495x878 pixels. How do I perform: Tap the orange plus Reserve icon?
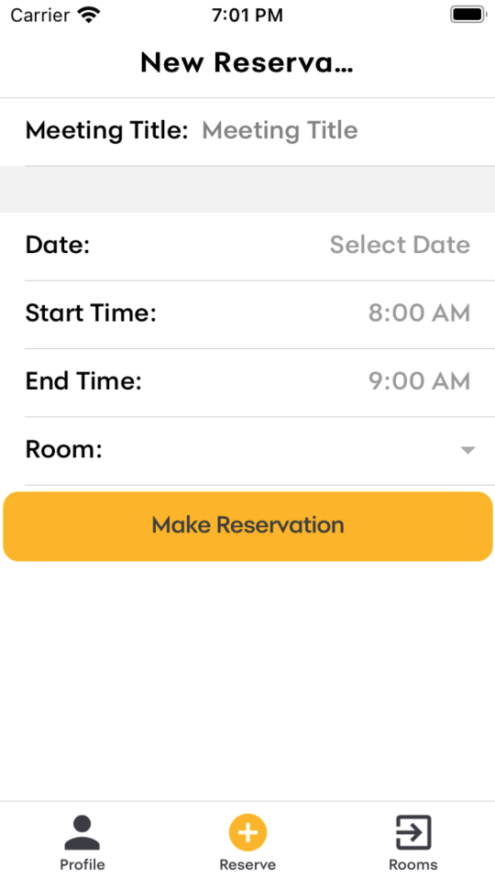(247, 832)
